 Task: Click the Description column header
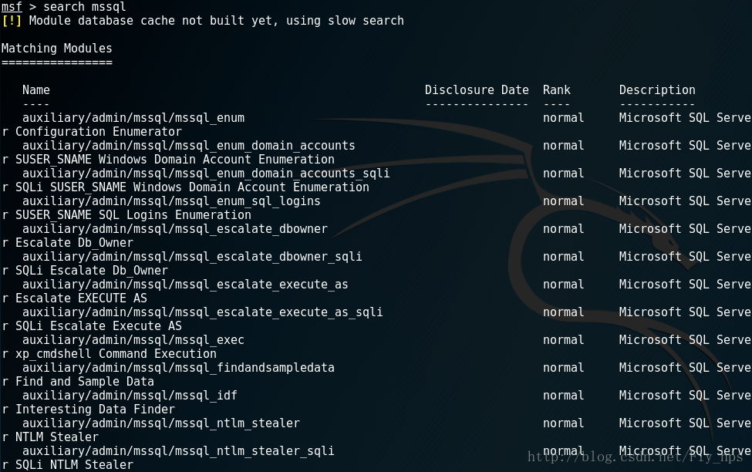(657, 90)
